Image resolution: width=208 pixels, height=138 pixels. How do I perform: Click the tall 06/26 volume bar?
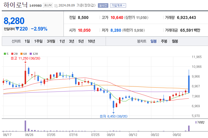pyautogui.click(x=25, y=126)
